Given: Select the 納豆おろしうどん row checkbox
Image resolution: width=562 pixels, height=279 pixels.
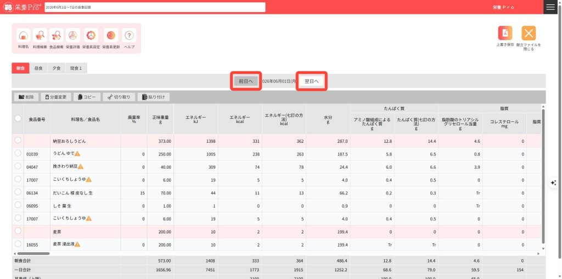Looking at the screenshot, I should coord(18,140).
